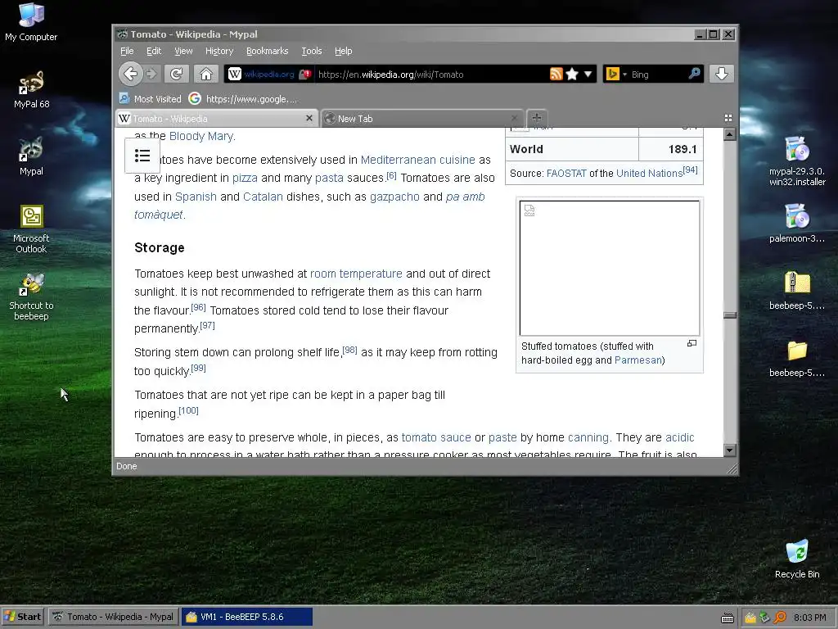
Task: Follow the room temperature link
Action: 356,274
